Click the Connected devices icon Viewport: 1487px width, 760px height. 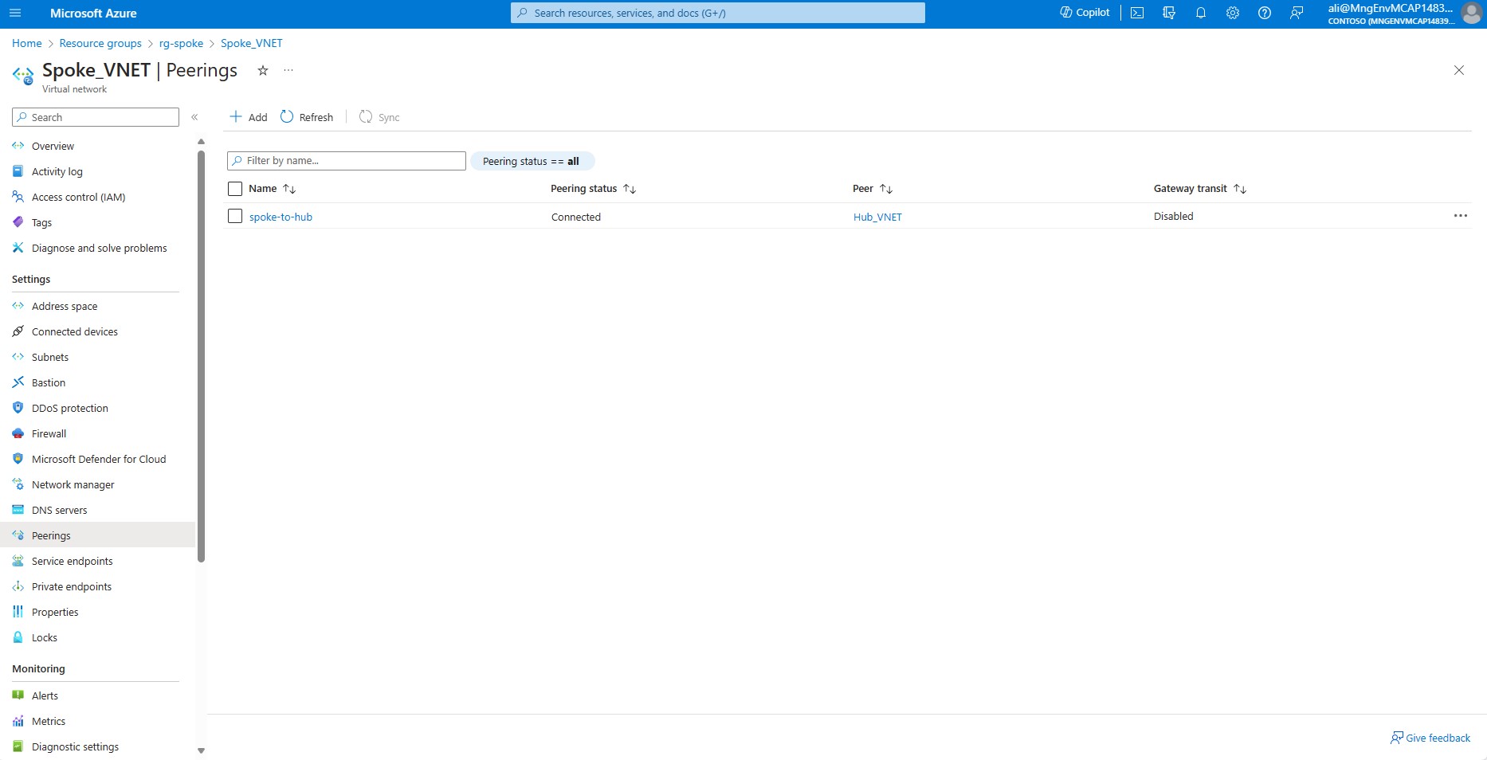[18, 331]
